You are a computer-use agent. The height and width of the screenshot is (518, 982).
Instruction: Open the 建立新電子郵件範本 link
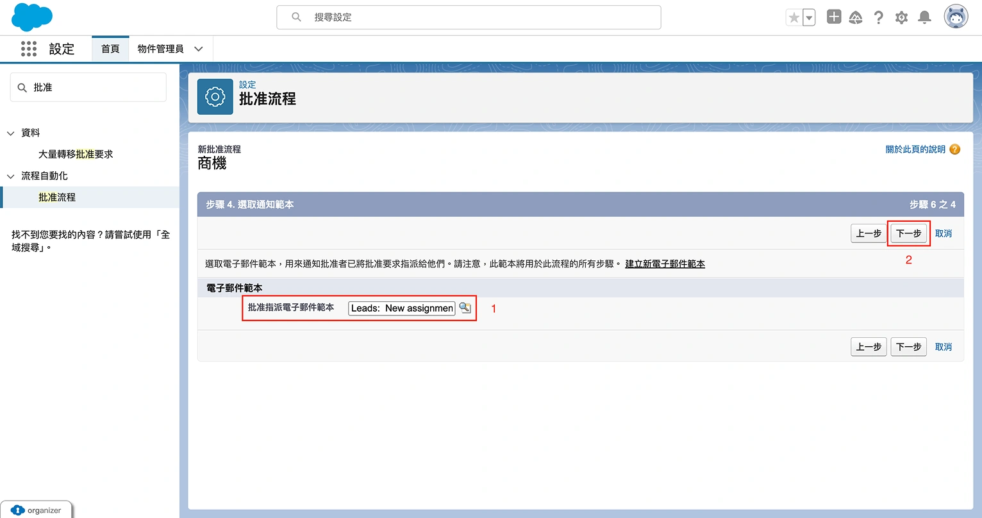pyautogui.click(x=665, y=264)
